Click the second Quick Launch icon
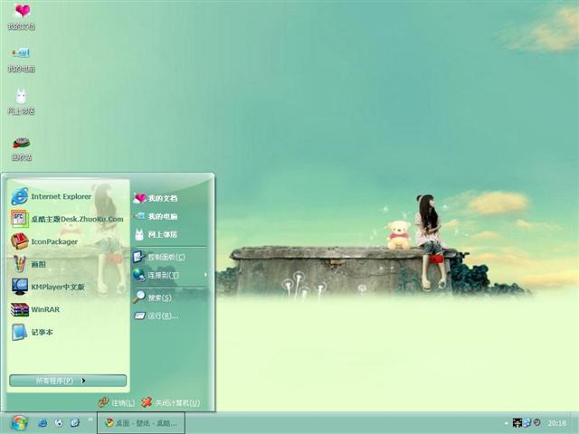 pyautogui.click(x=59, y=423)
